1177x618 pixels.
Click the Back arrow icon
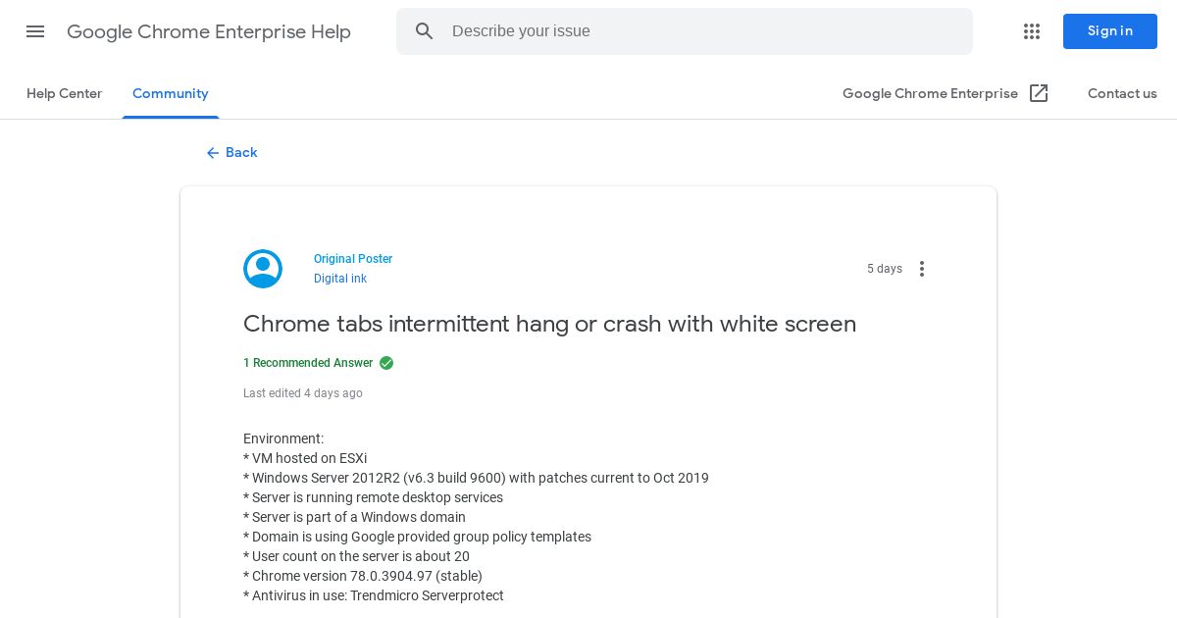[213, 153]
